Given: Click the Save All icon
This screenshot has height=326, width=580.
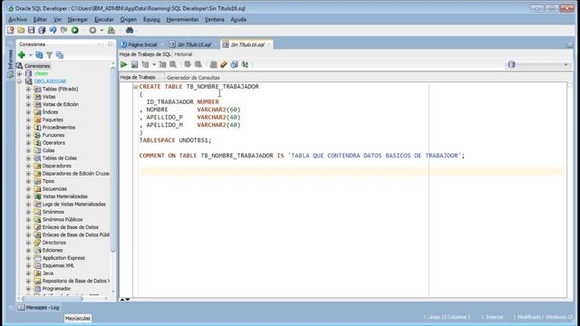Looking at the screenshot, I should pos(42,30).
